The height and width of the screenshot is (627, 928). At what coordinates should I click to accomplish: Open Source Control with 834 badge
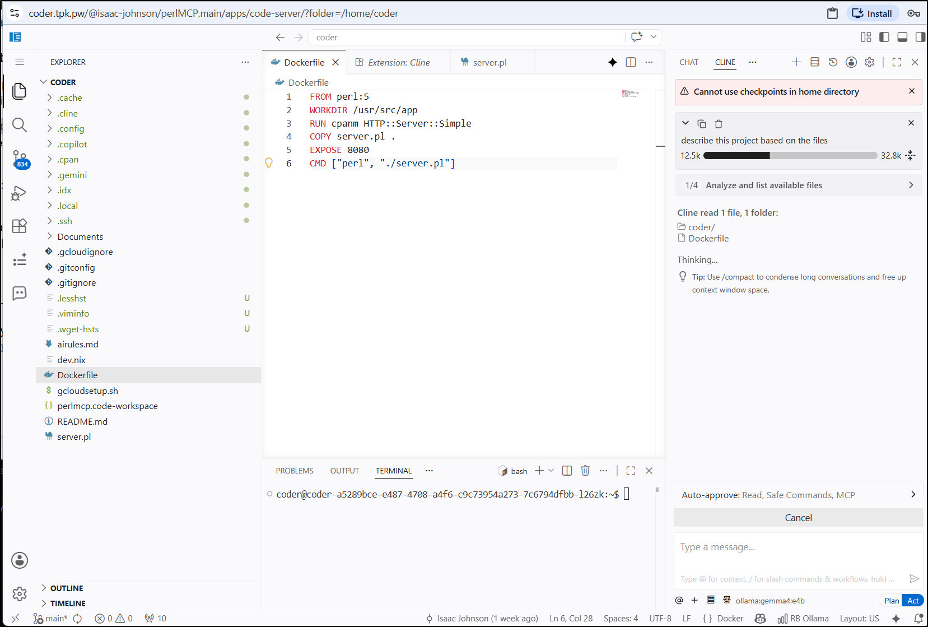pyautogui.click(x=20, y=159)
